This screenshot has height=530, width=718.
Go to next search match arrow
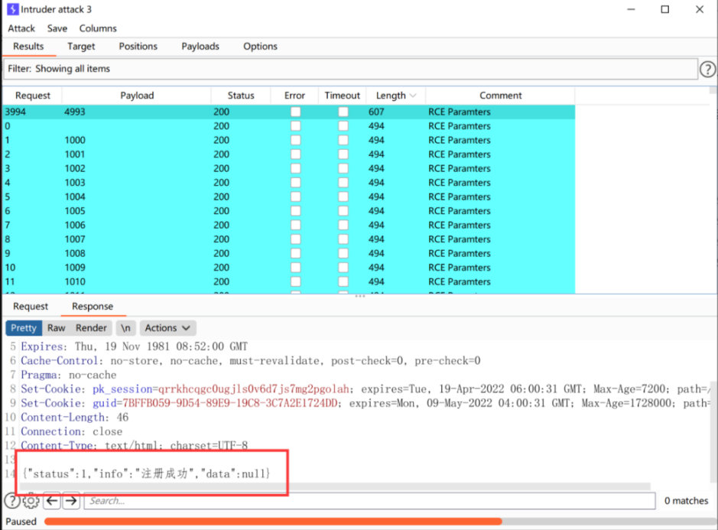click(71, 501)
